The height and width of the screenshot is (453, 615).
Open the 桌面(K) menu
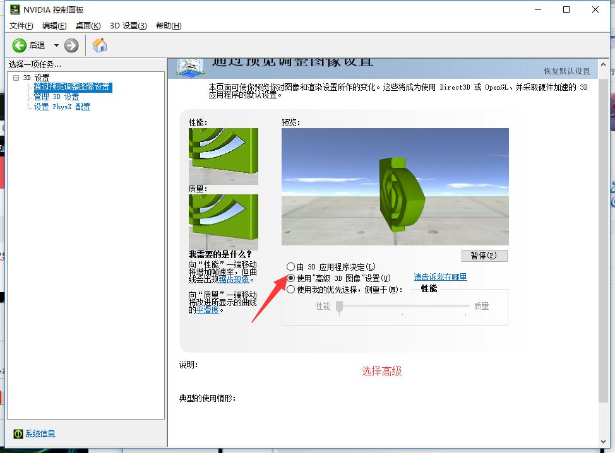point(88,26)
